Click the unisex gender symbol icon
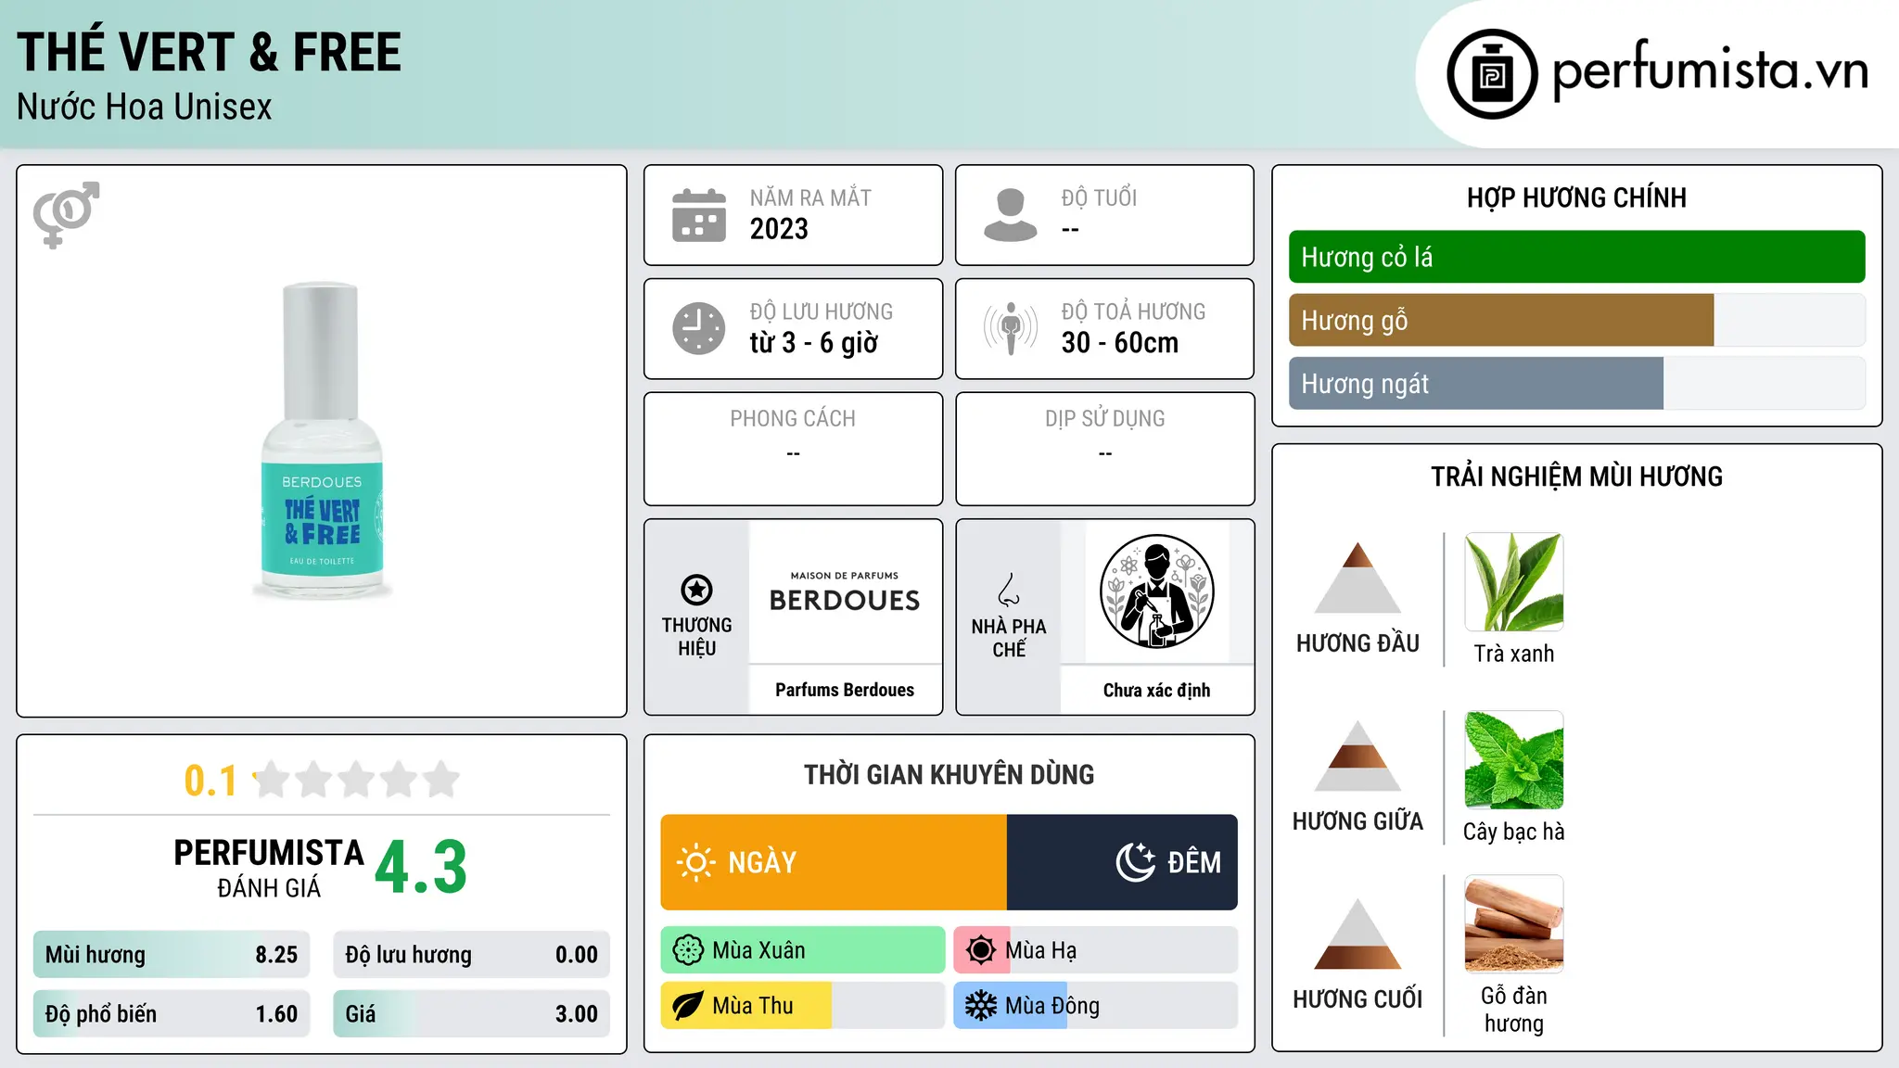 [x=66, y=214]
